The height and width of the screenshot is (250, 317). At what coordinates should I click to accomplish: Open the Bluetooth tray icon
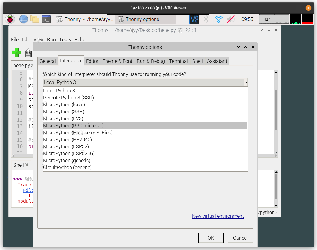coord(206,19)
